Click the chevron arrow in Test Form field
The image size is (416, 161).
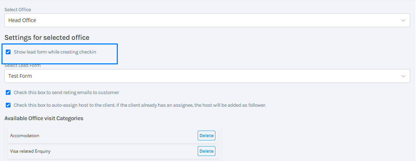pos(403,76)
